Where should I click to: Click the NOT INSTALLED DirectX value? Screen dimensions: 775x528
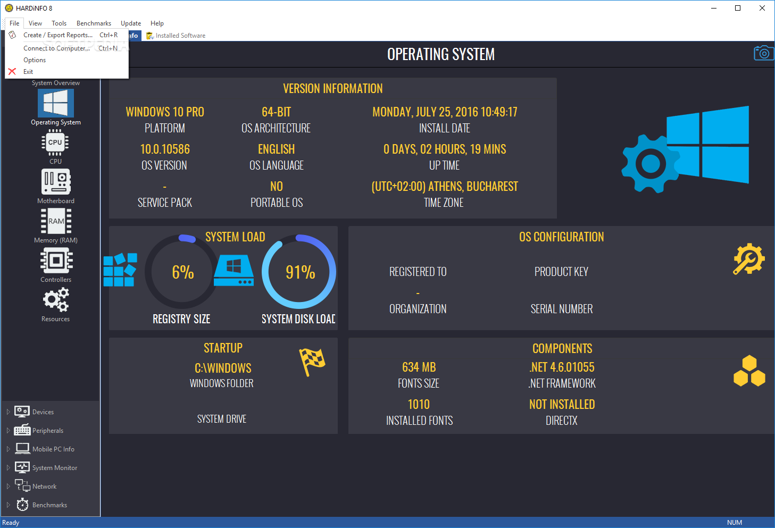click(562, 405)
